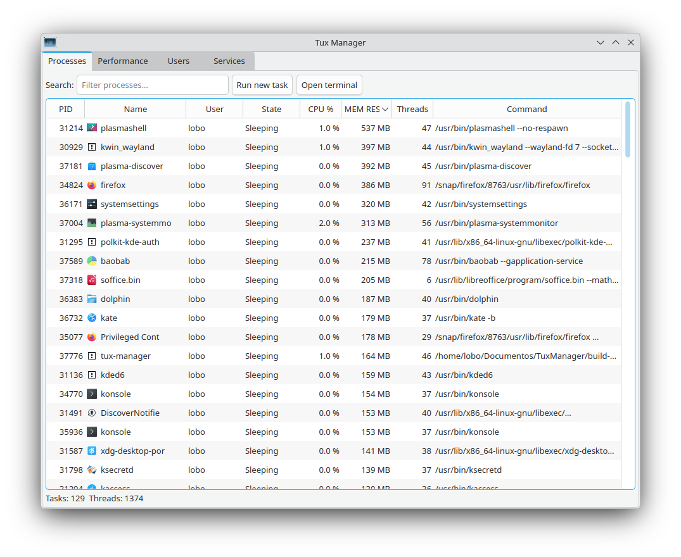Click the keep-below chevron in title bar
681x557 pixels.
[x=600, y=42]
